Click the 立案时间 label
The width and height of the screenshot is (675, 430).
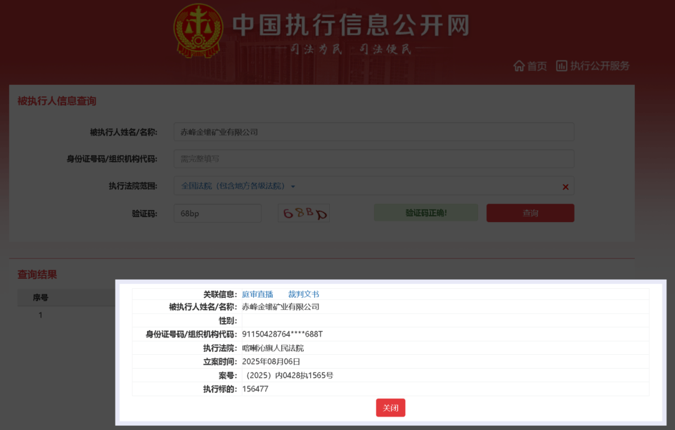point(220,362)
